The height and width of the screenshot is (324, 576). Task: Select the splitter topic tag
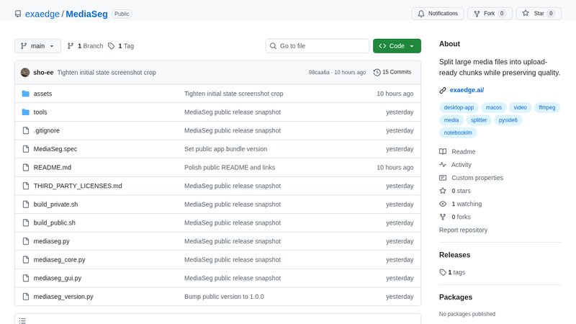point(479,120)
